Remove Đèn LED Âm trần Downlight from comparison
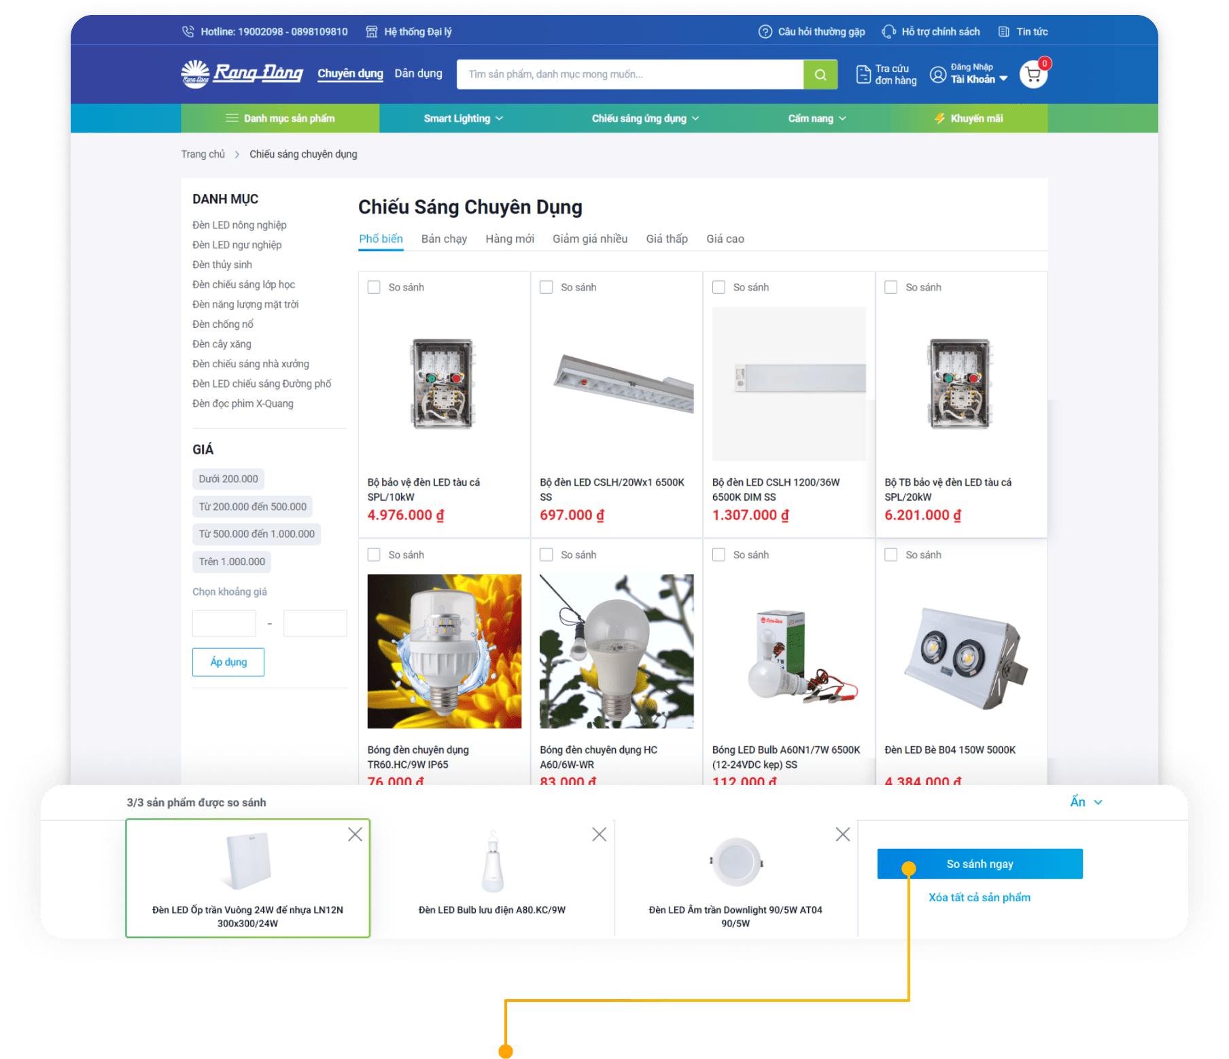Image resolution: width=1229 pixels, height=1059 pixels. [x=843, y=835]
